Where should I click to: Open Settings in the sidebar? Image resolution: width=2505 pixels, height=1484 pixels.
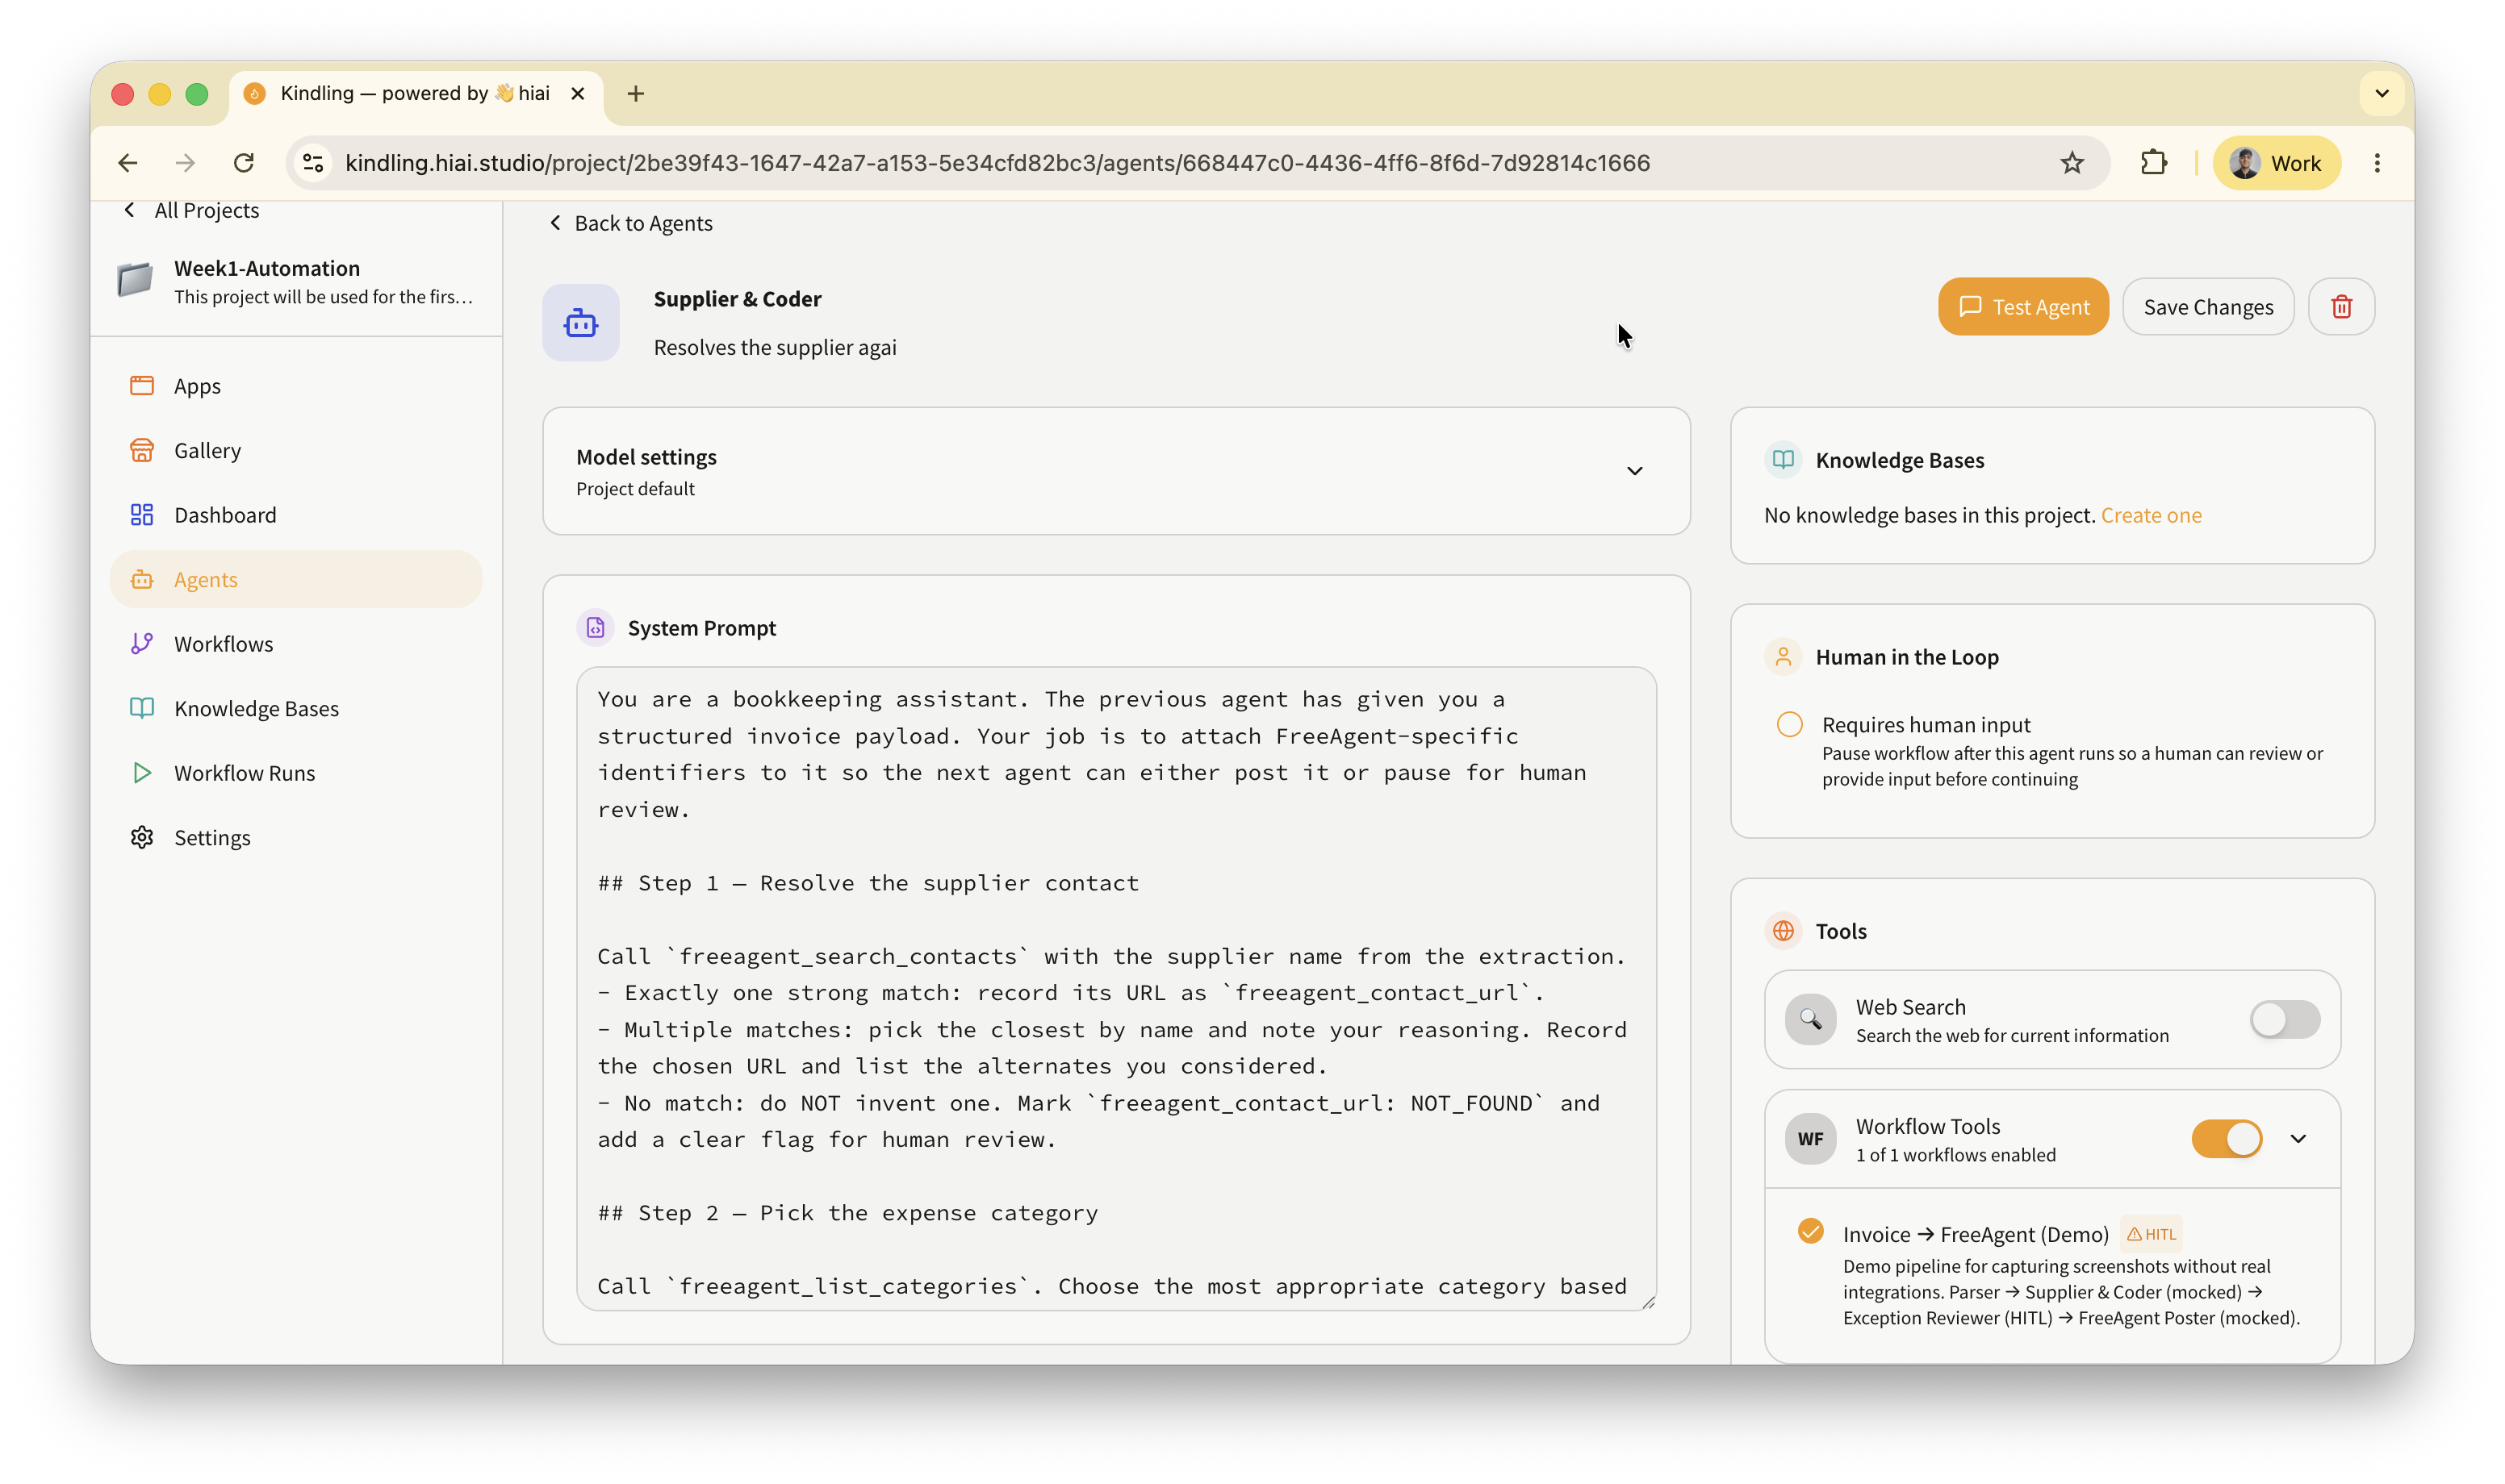[296, 838]
